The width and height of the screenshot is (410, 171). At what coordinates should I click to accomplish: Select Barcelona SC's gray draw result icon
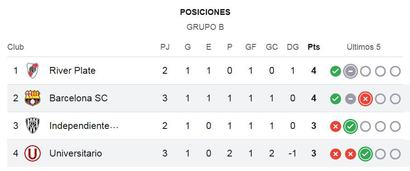coord(350,99)
